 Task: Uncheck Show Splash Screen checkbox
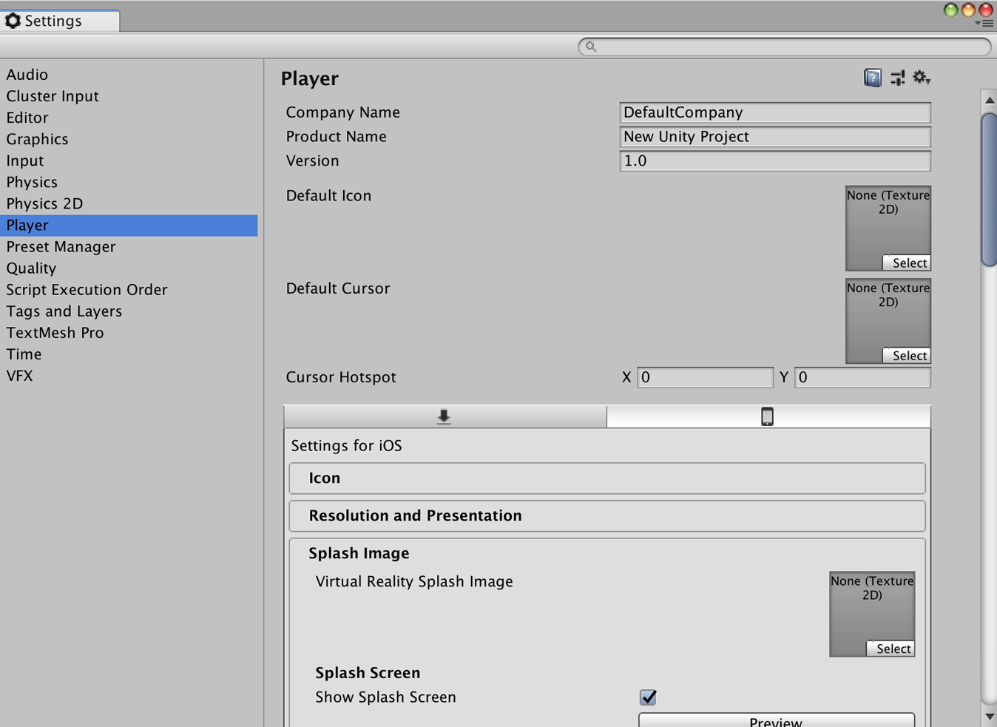(x=648, y=697)
